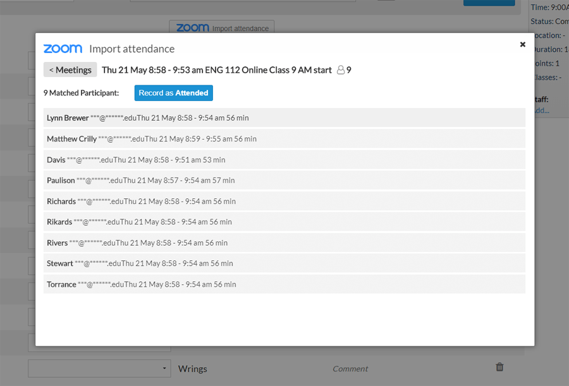Click Record as Attended button

coord(173,93)
